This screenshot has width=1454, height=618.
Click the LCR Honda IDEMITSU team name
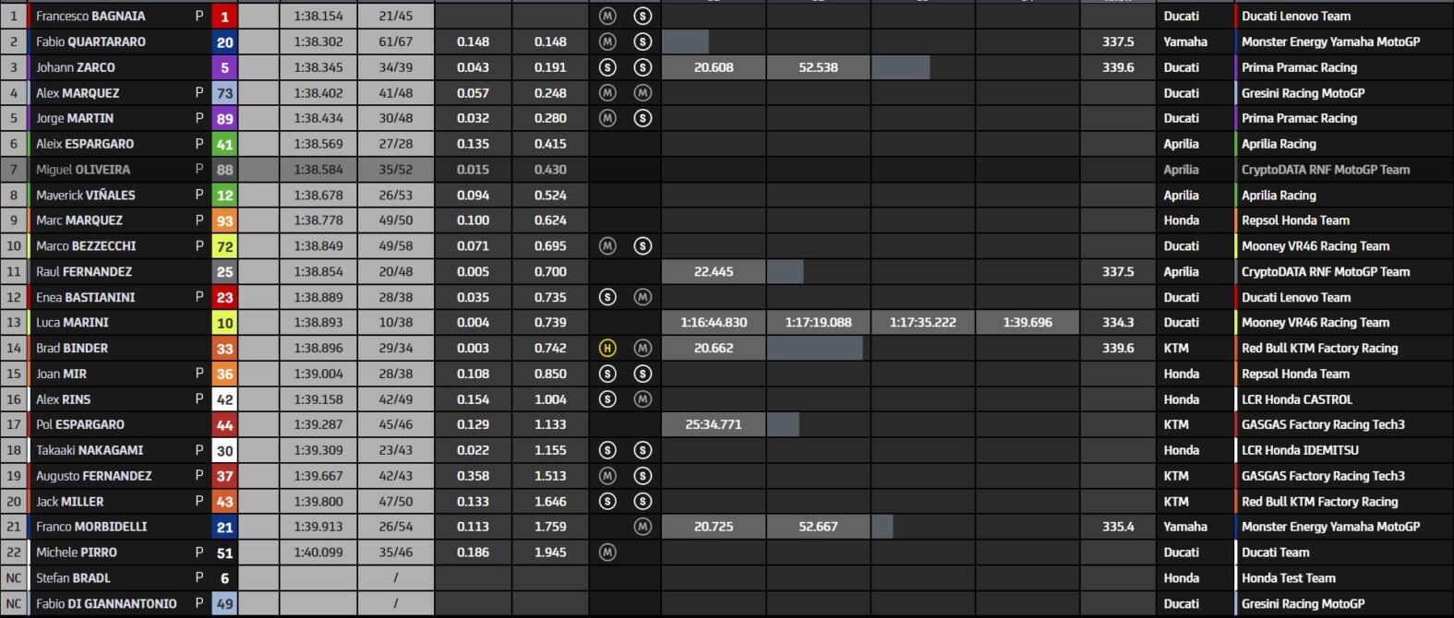click(1300, 450)
